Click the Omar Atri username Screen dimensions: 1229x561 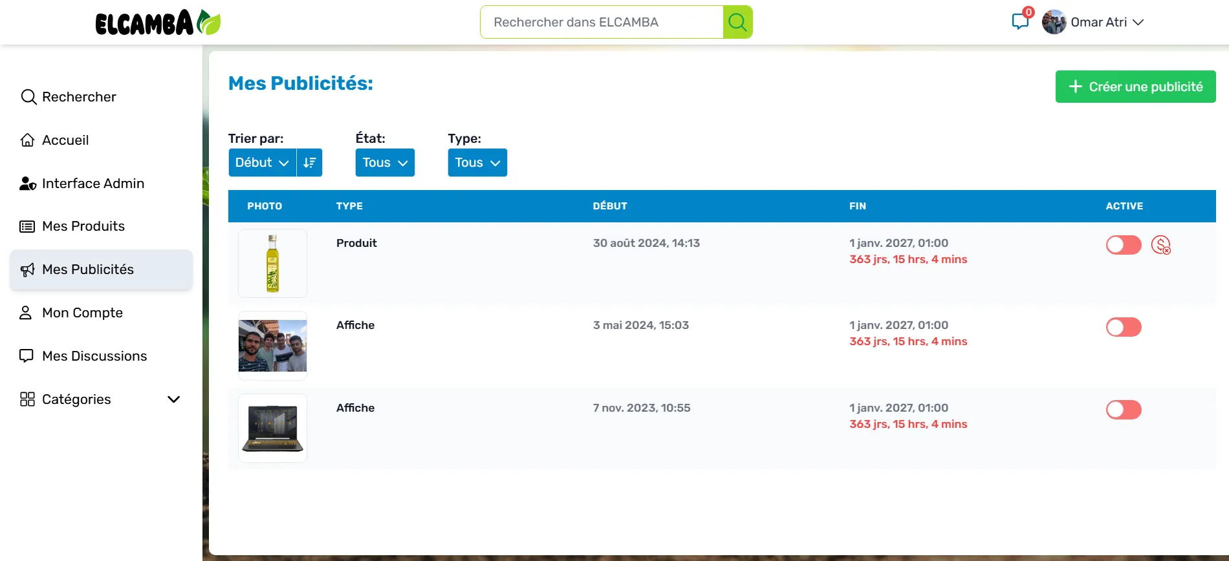click(x=1098, y=22)
